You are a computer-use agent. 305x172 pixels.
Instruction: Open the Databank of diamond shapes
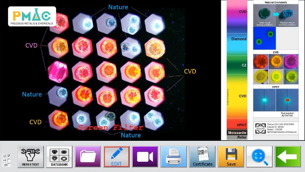pos(59,156)
